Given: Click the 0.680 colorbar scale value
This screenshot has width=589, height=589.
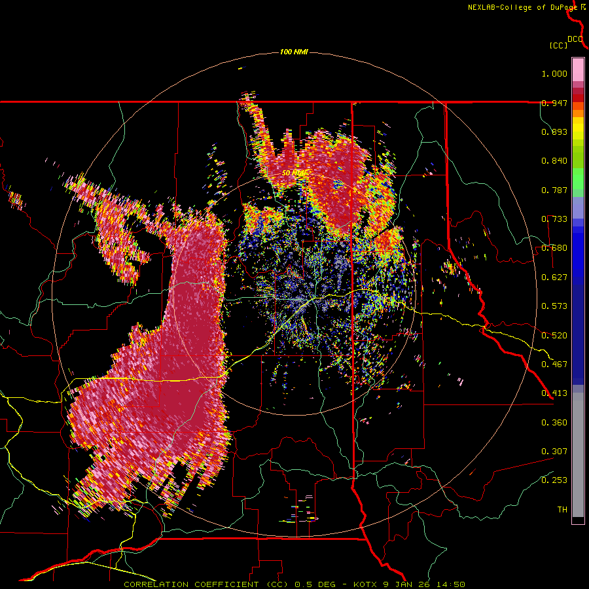Looking at the screenshot, I should 554,248.
